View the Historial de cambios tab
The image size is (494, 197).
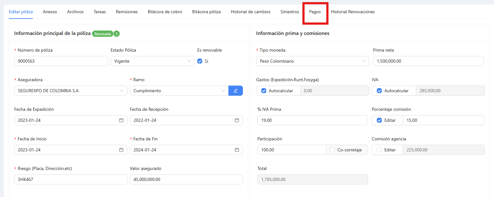point(250,12)
